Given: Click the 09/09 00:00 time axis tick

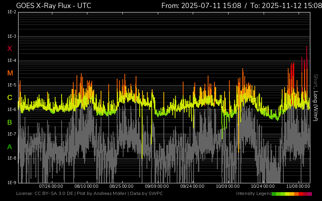Looking at the screenshot, I should coord(157,187).
